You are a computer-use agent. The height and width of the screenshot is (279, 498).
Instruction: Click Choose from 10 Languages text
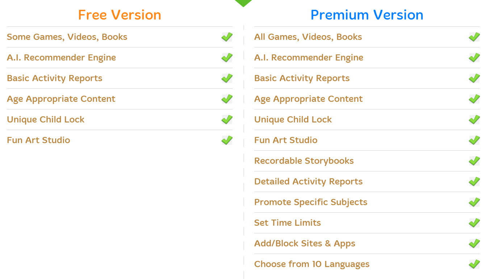(312, 264)
